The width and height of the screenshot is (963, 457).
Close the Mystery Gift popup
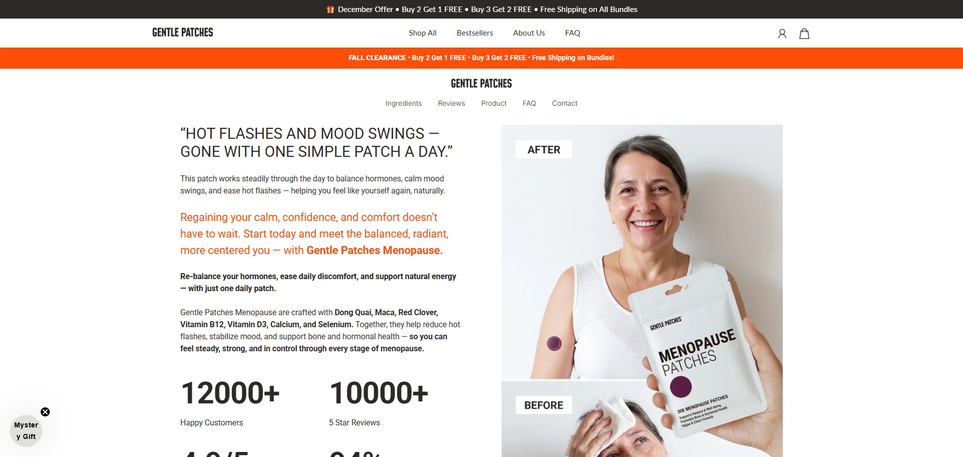point(45,412)
